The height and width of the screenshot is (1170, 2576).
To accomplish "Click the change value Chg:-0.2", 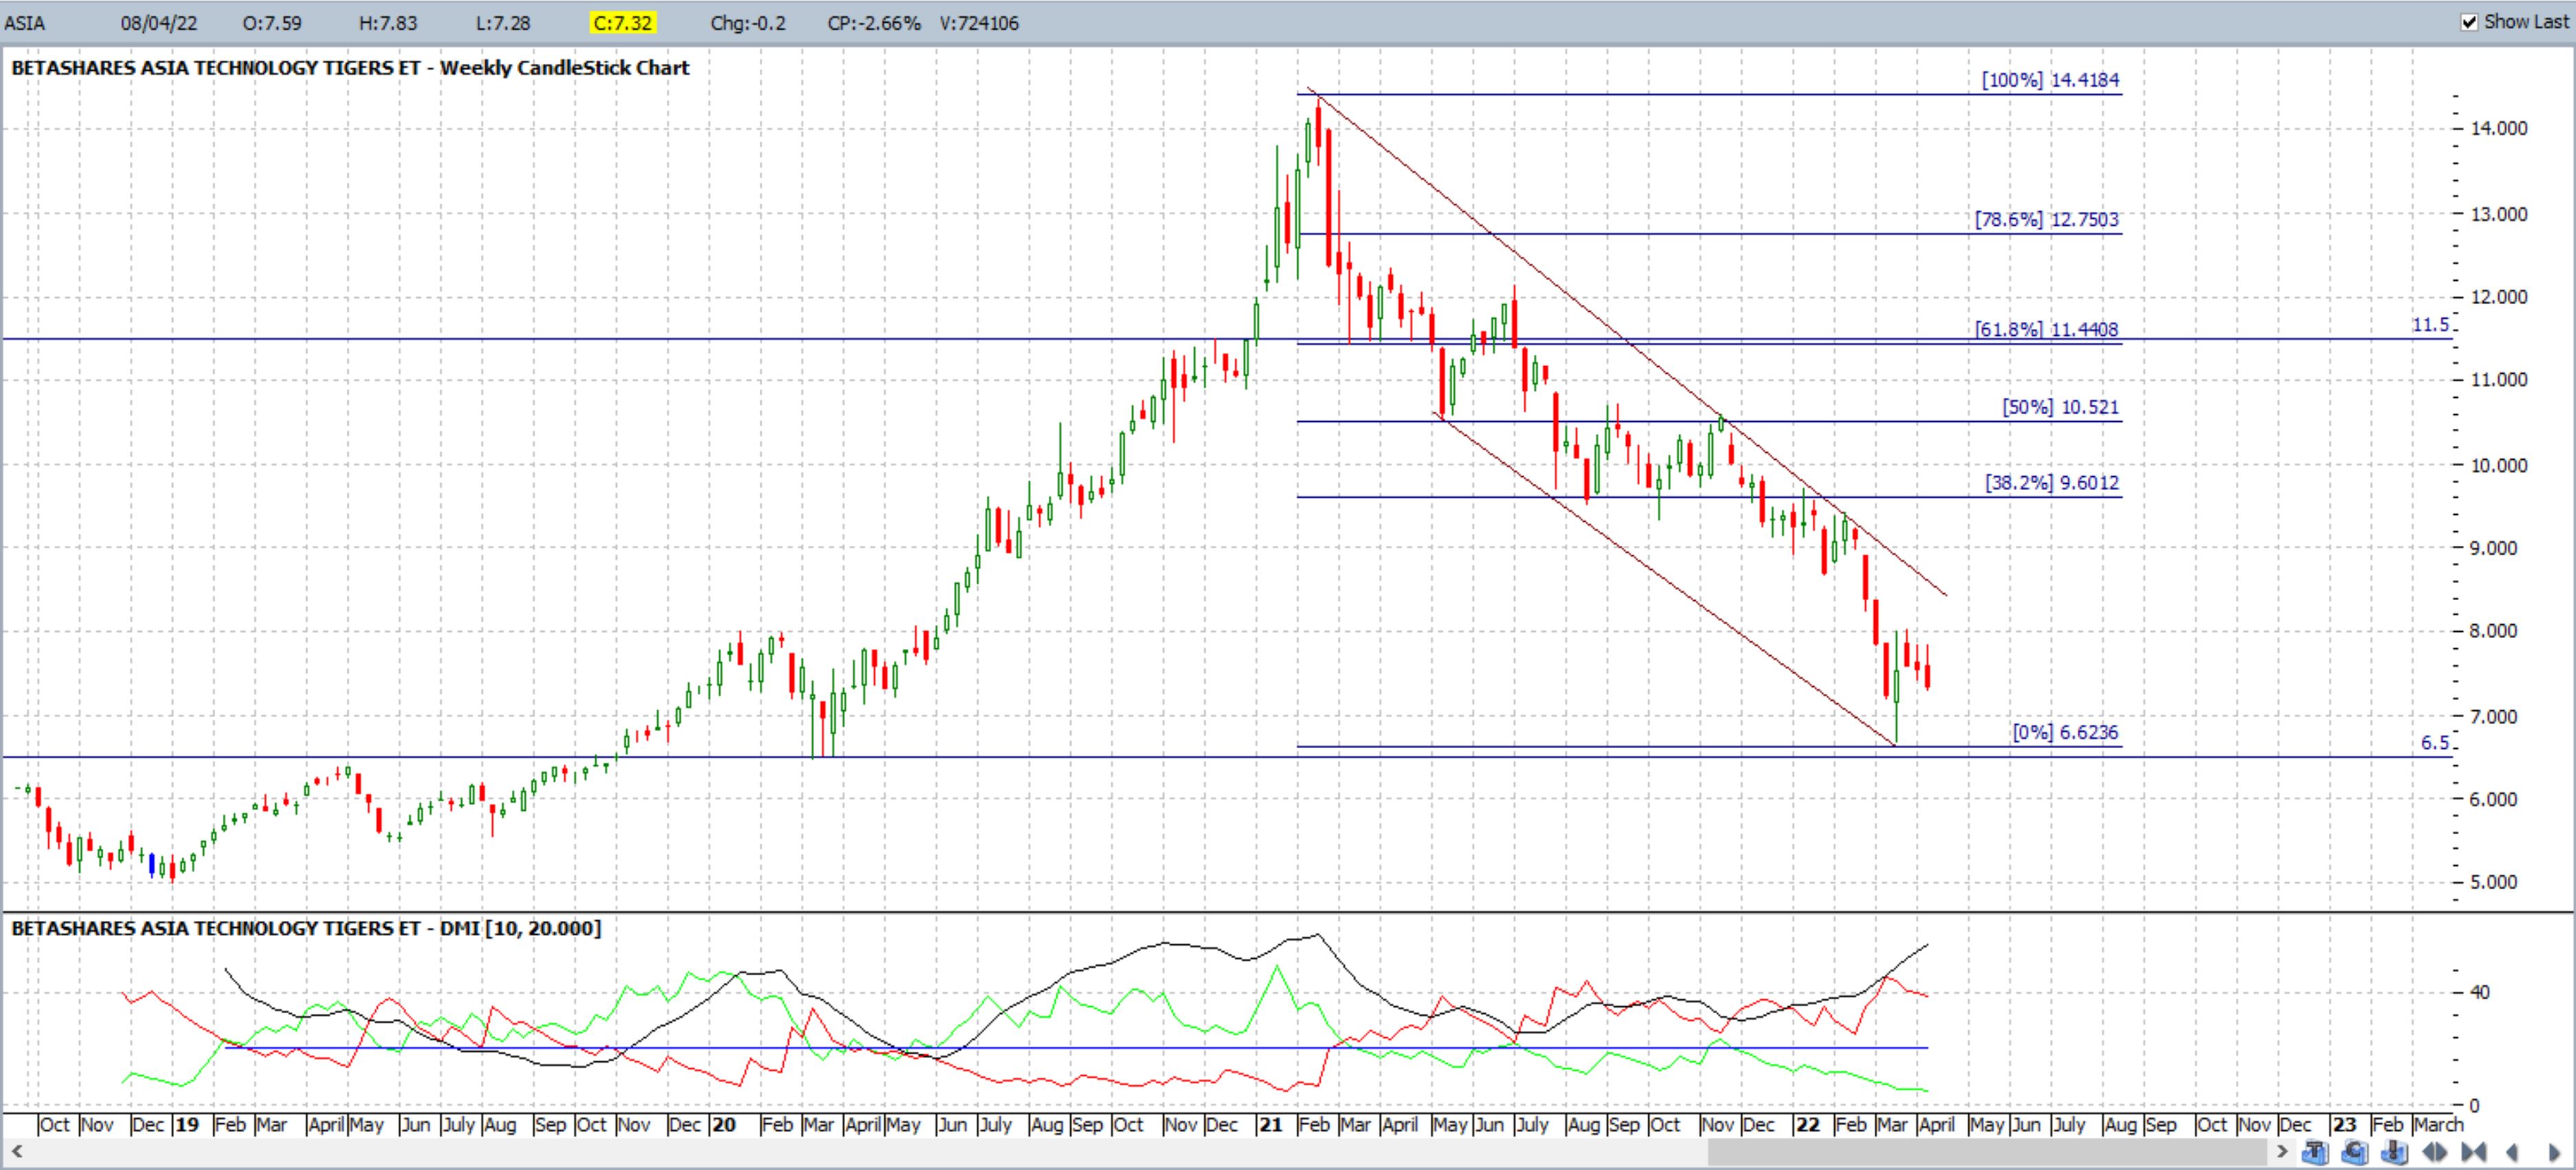I will tap(748, 23).
